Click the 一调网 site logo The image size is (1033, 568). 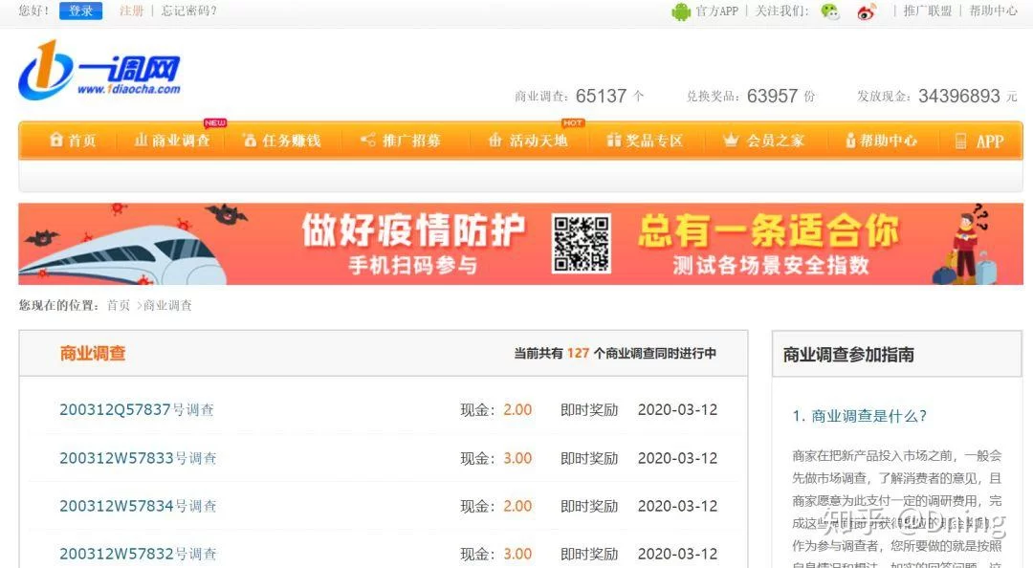[99, 71]
